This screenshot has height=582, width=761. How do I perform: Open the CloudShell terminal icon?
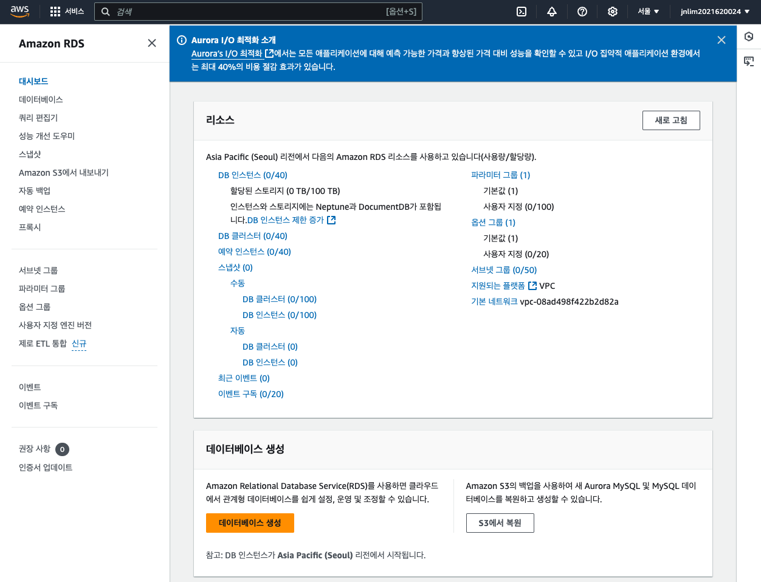click(x=522, y=12)
